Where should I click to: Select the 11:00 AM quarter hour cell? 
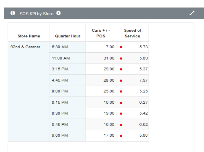(x=67, y=58)
